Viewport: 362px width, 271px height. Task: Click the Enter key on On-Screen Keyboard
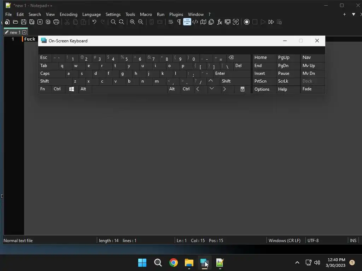click(x=232, y=73)
